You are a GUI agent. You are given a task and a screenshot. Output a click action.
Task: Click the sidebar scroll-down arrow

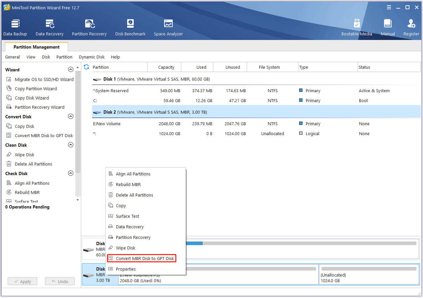[x=78, y=200]
